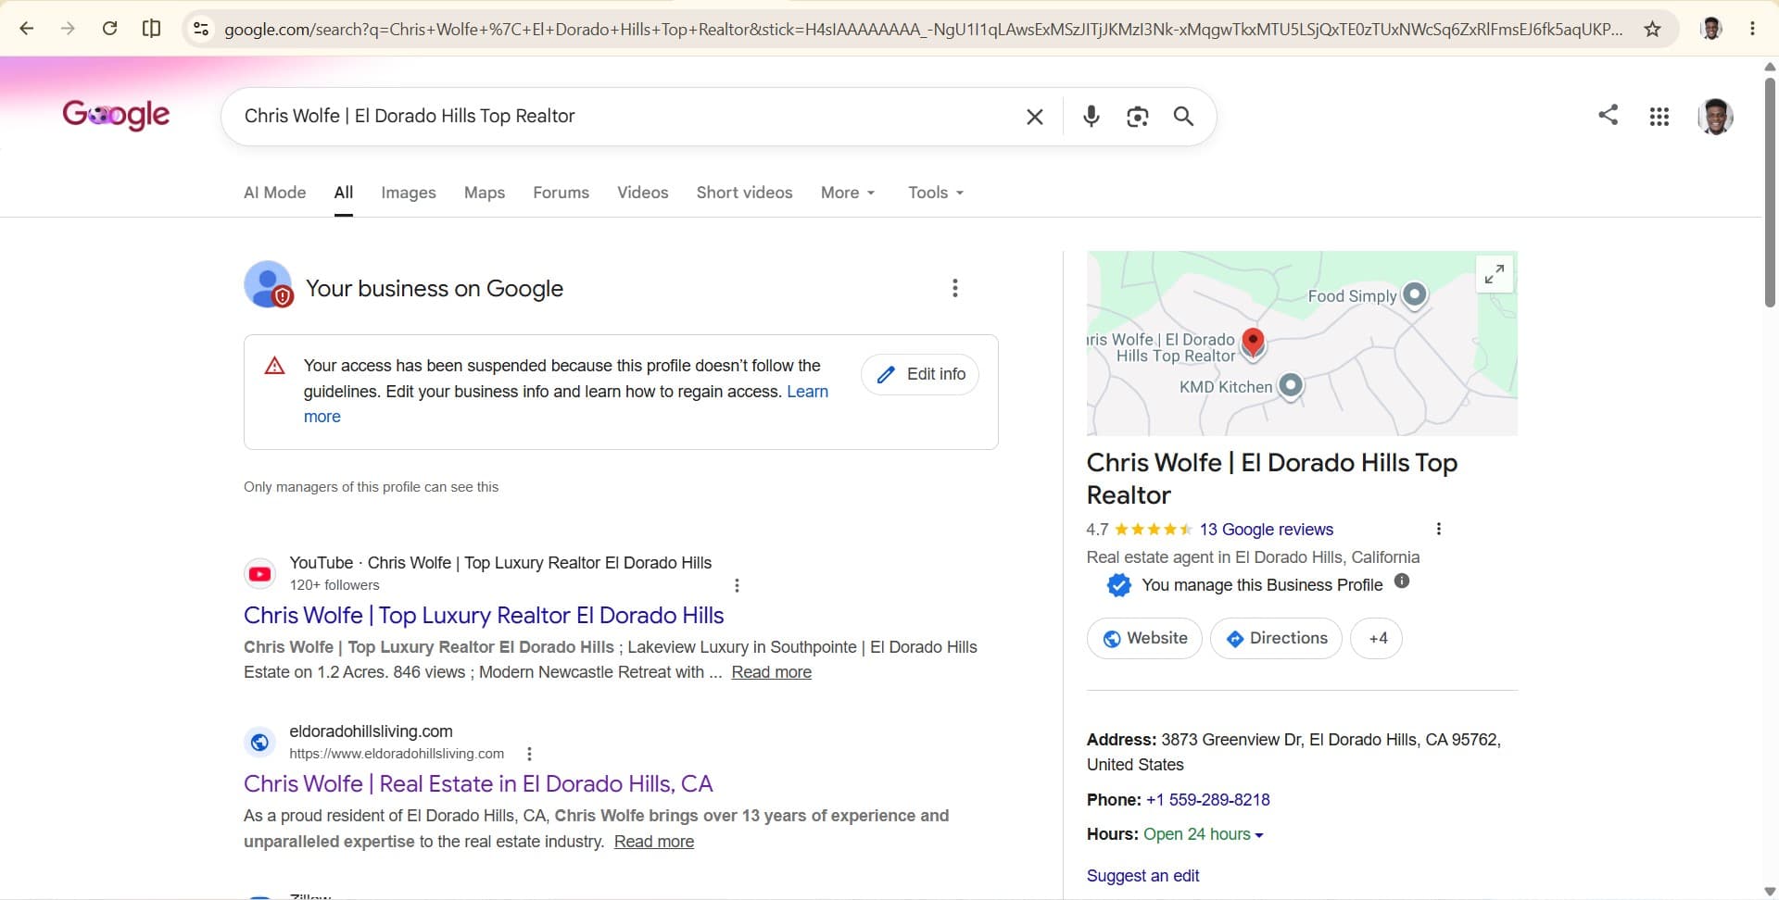
Task: Start a voice search with microphone
Action: click(x=1091, y=116)
